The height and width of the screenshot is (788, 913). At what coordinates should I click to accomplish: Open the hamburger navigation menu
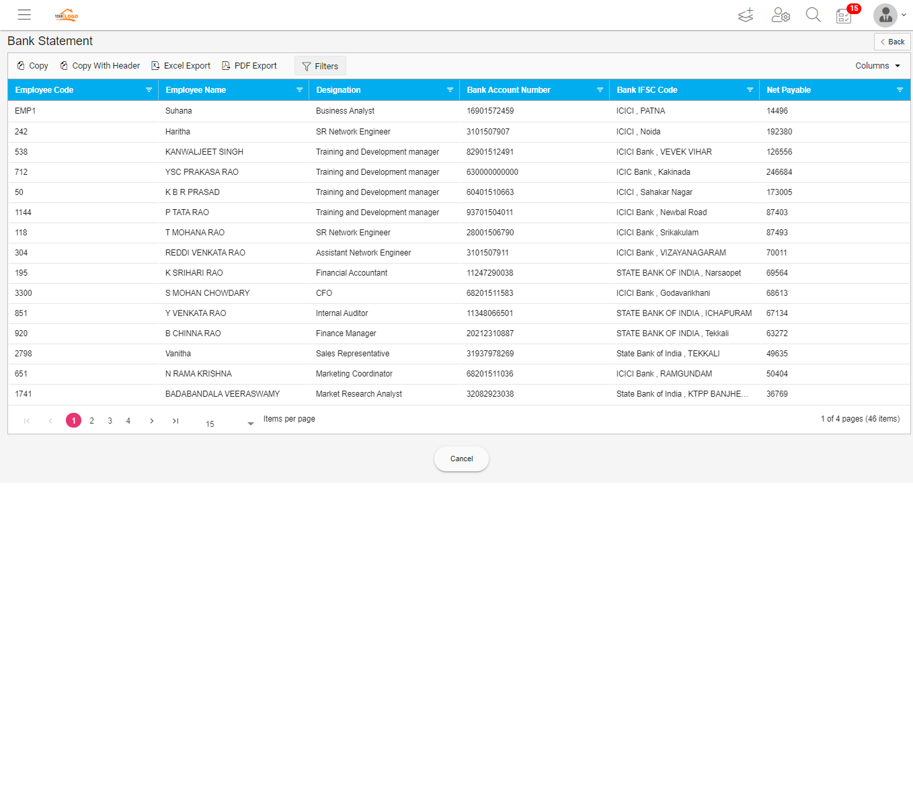point(24,15)
